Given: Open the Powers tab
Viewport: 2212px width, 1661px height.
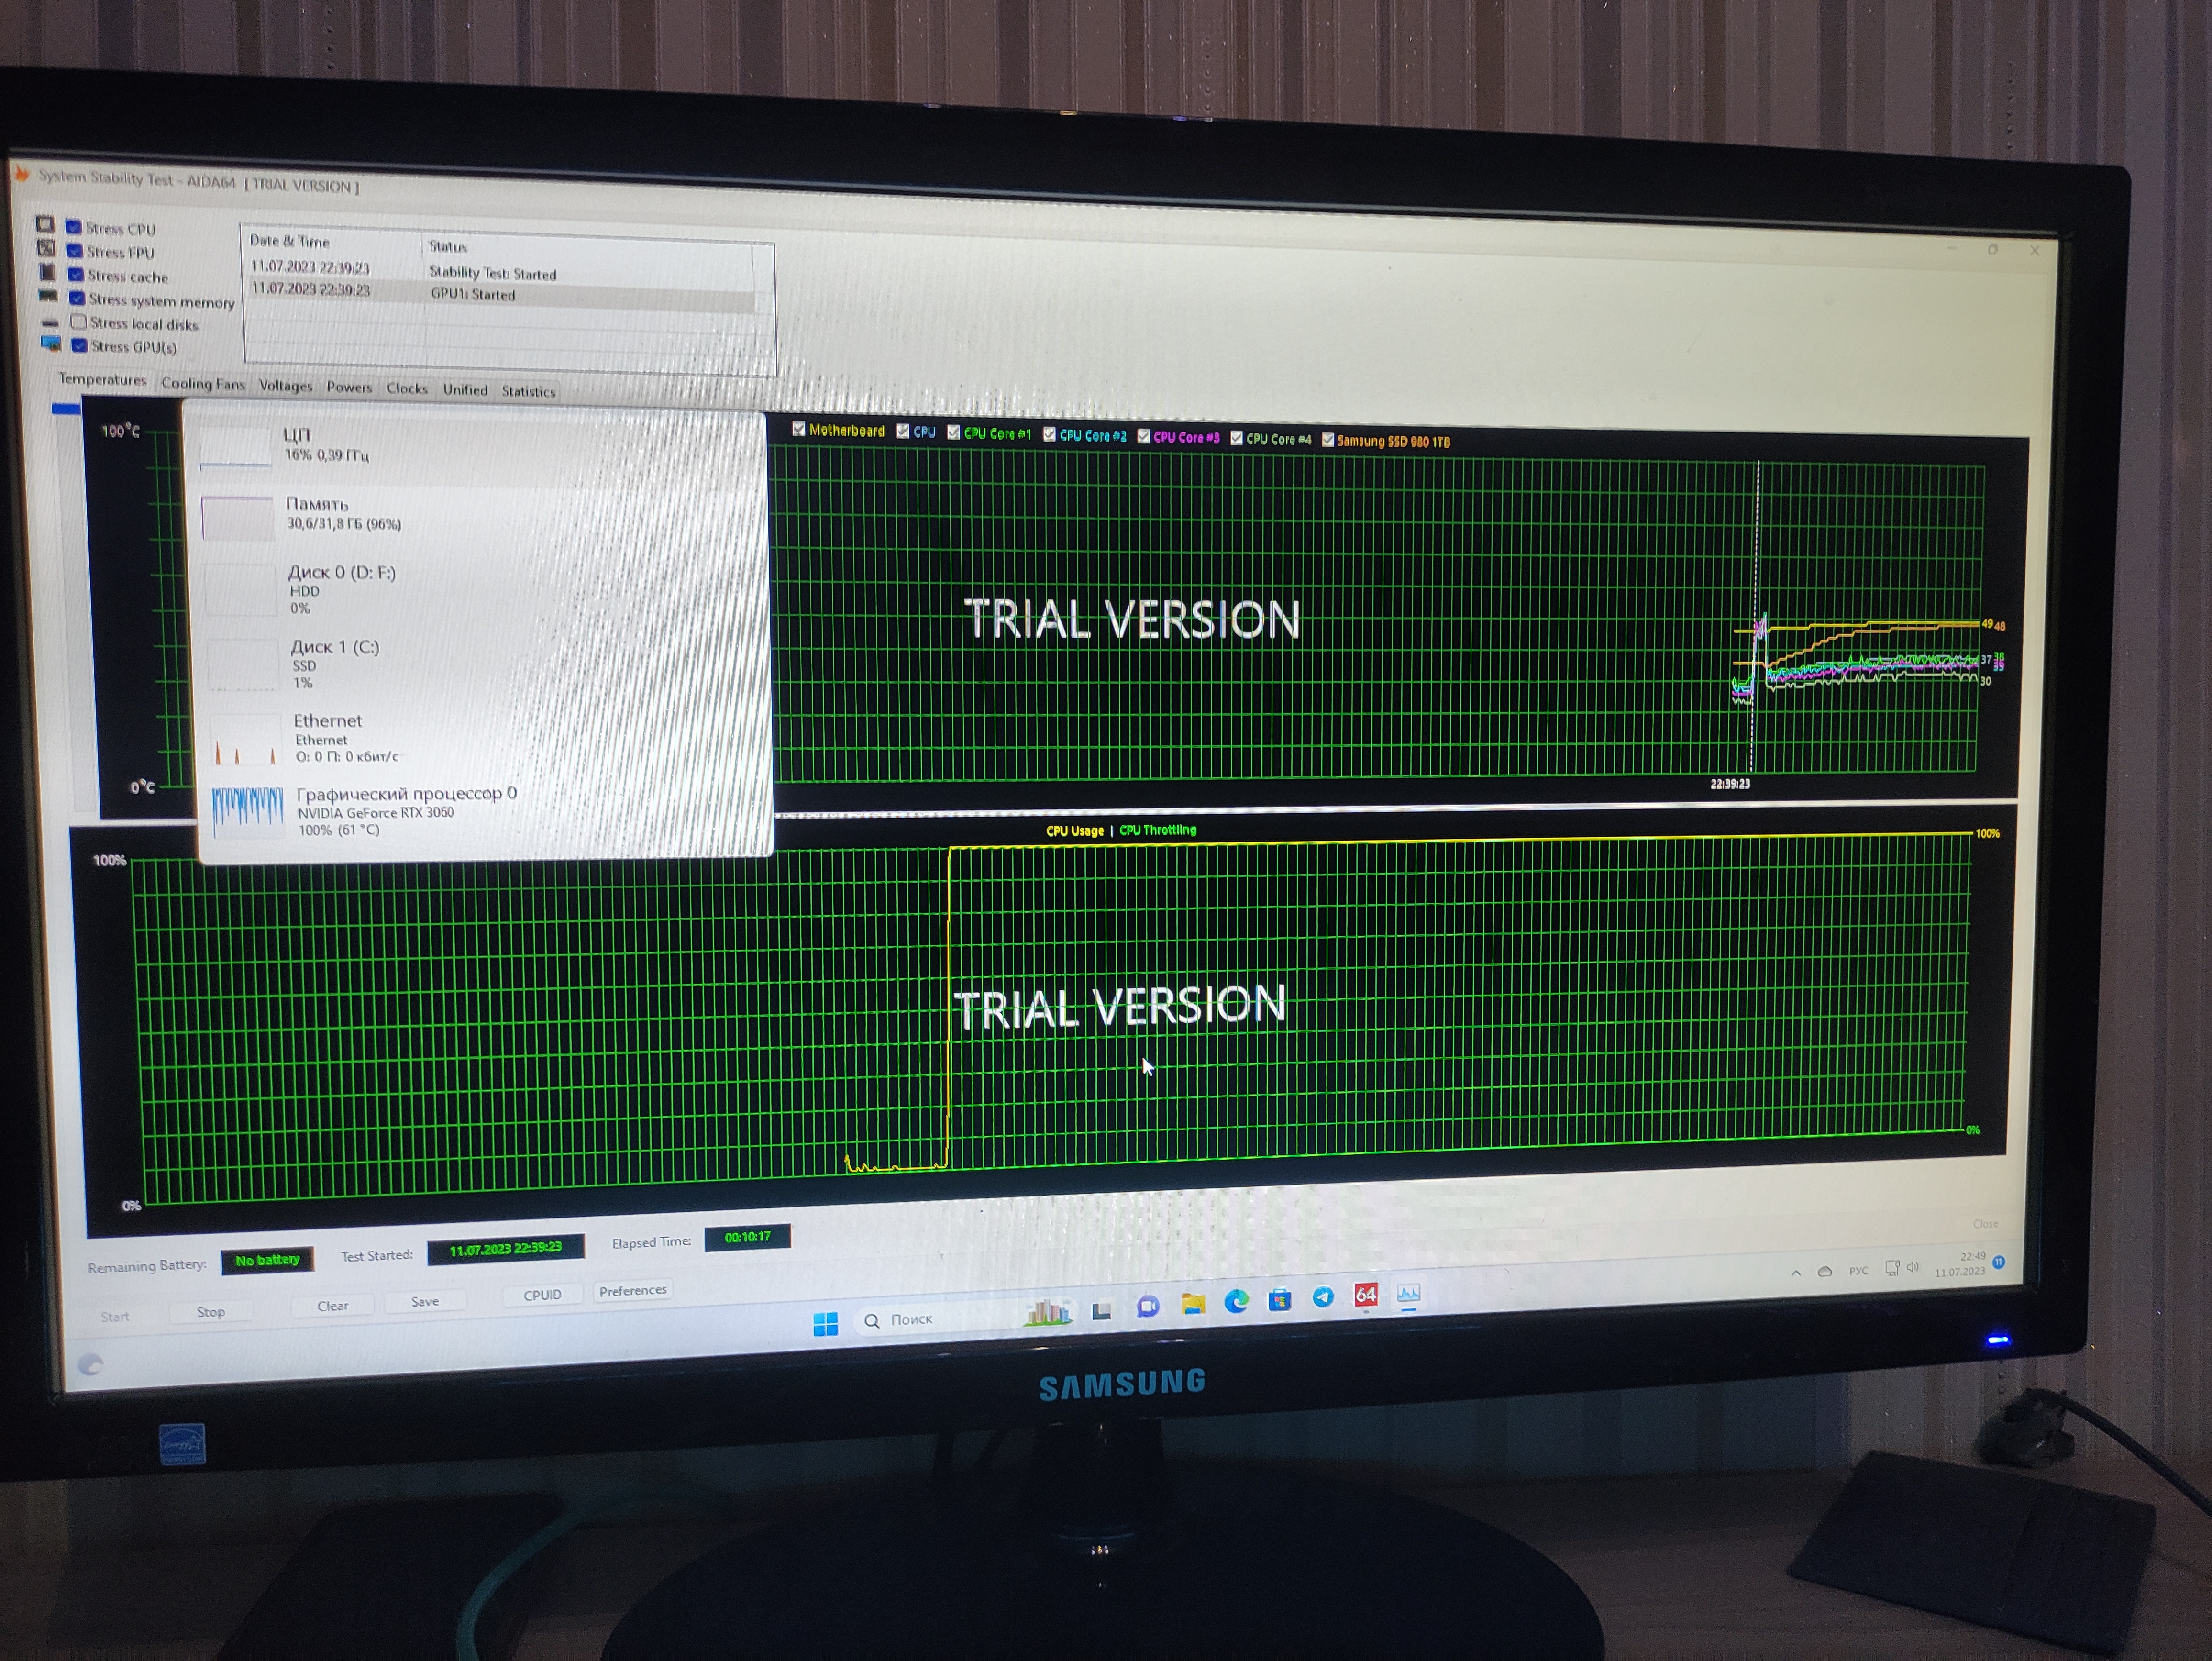Looking at the screenshot, I should pos(349,387).
